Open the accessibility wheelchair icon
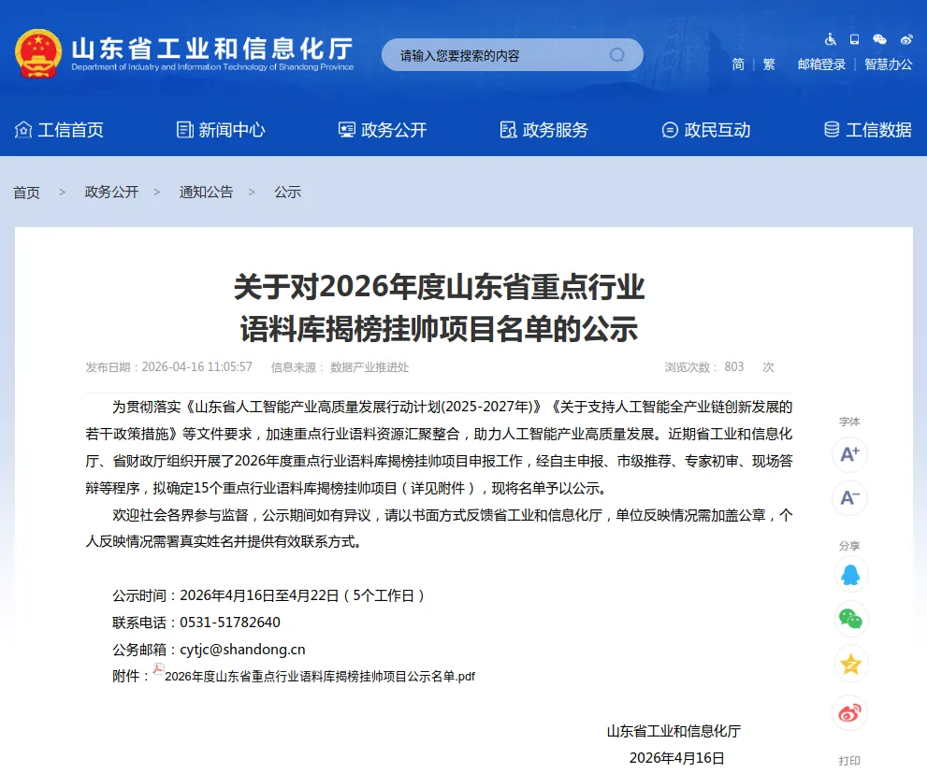The height and width of the screenshot is (773, 927). tap(831, 39)
